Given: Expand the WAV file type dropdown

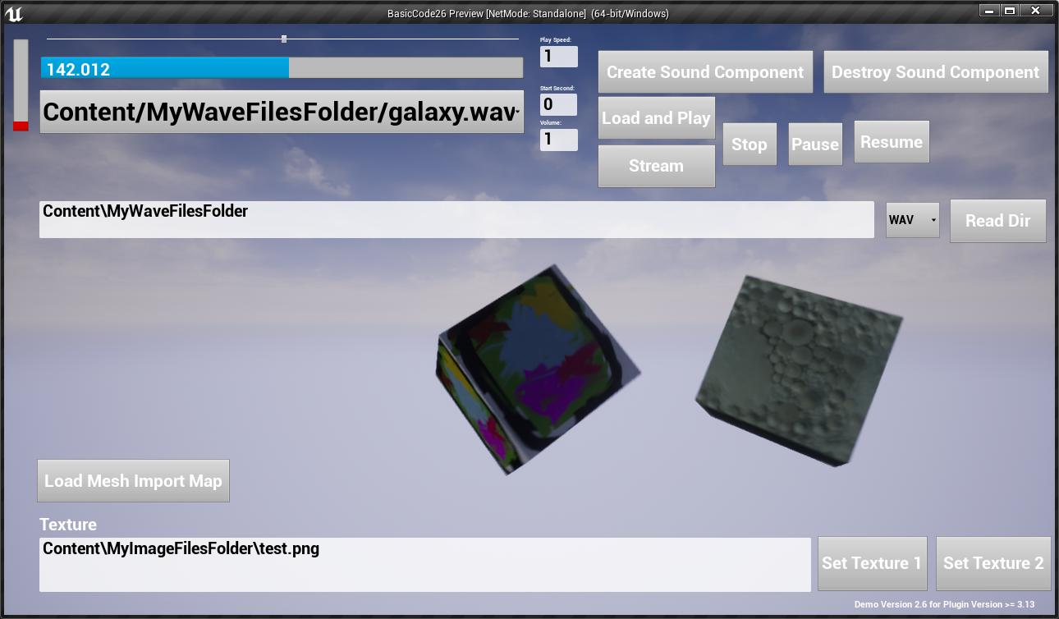Looking at the screenshot, I should tap(912, 220).
